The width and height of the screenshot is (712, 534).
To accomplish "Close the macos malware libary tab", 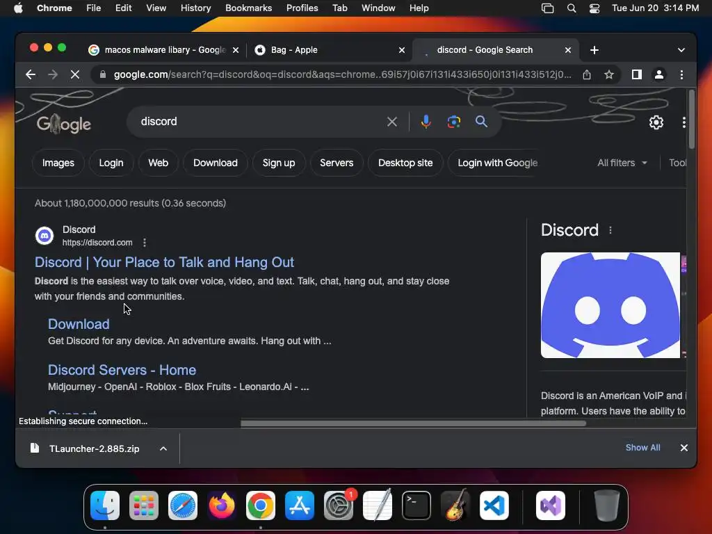I will coord(236,50).
